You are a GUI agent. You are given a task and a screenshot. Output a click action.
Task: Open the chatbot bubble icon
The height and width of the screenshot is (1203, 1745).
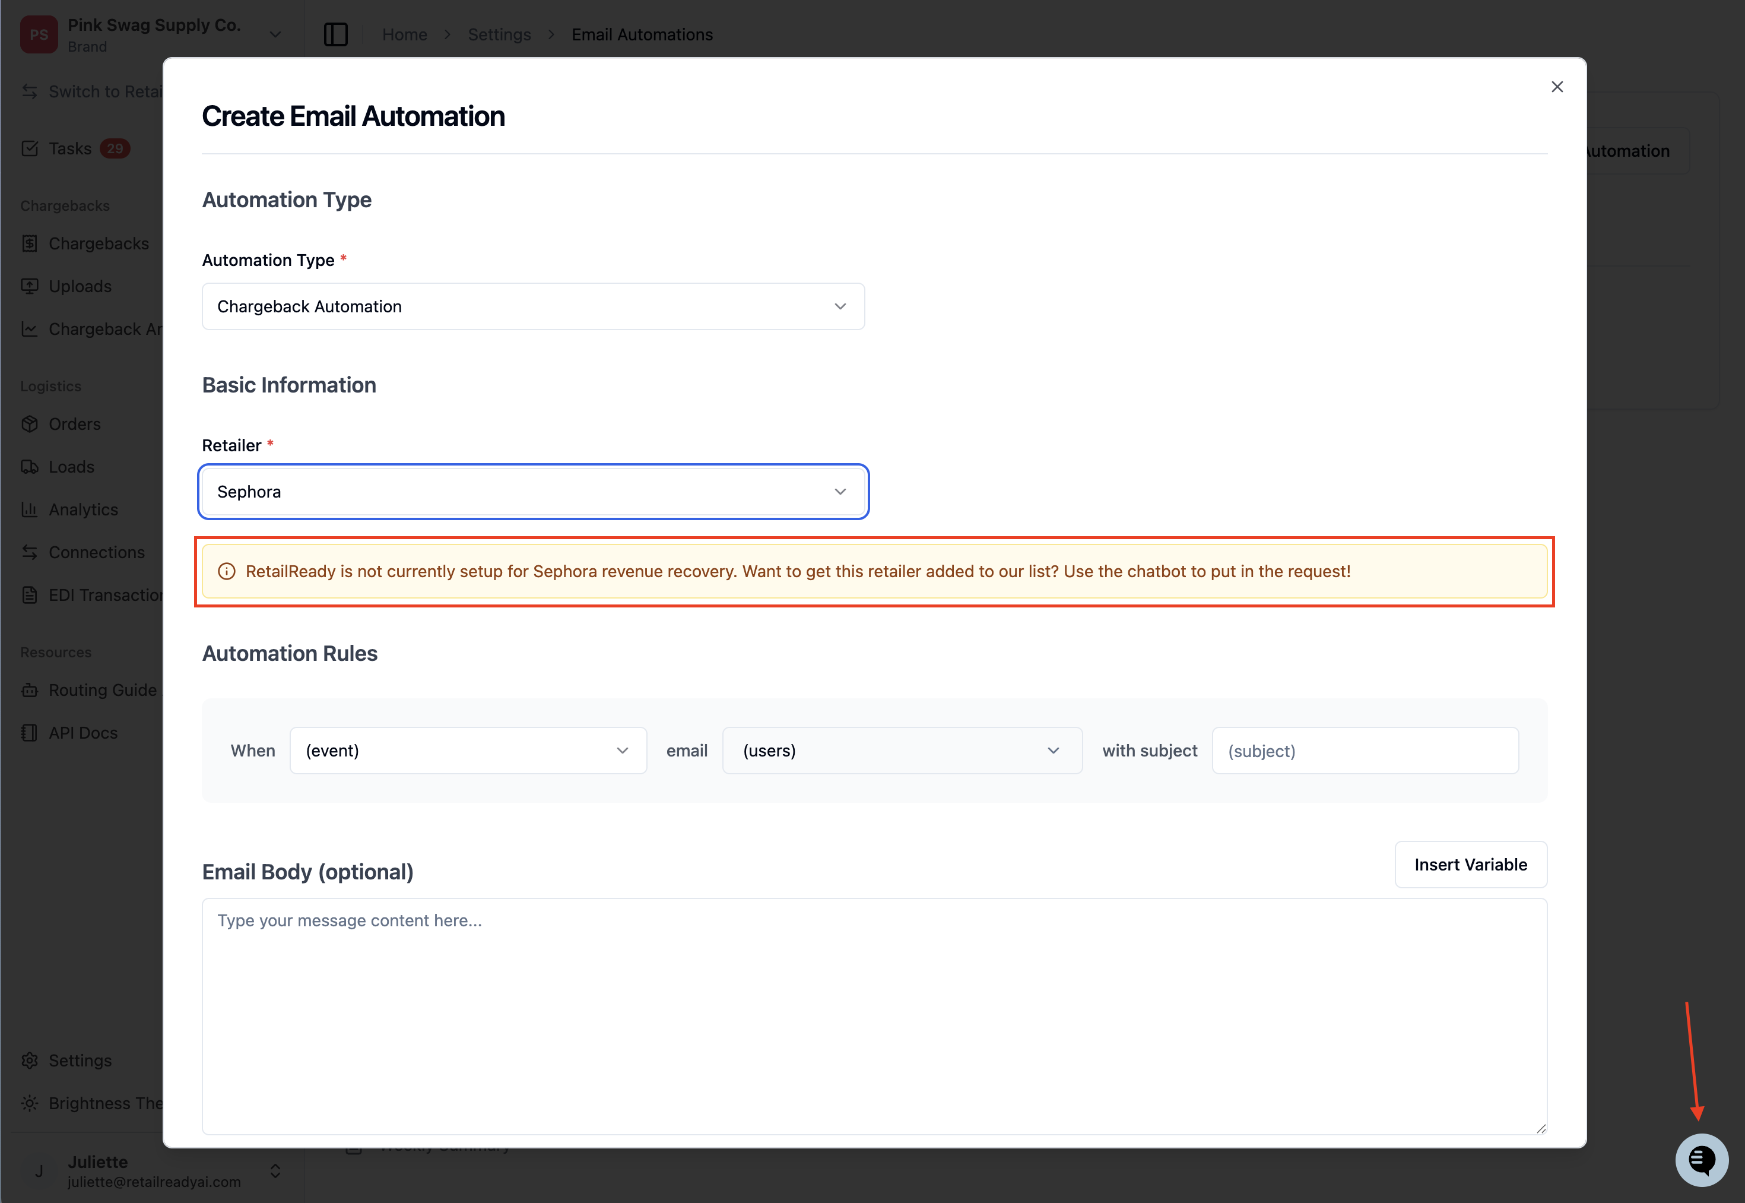(x=1701, y=1159)
